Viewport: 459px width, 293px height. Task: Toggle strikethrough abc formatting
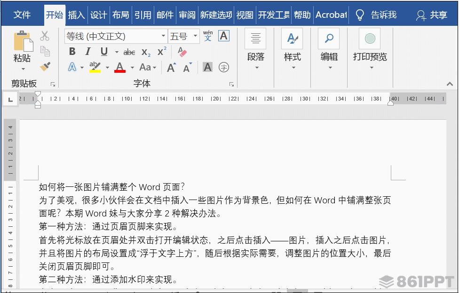(129, 52)
